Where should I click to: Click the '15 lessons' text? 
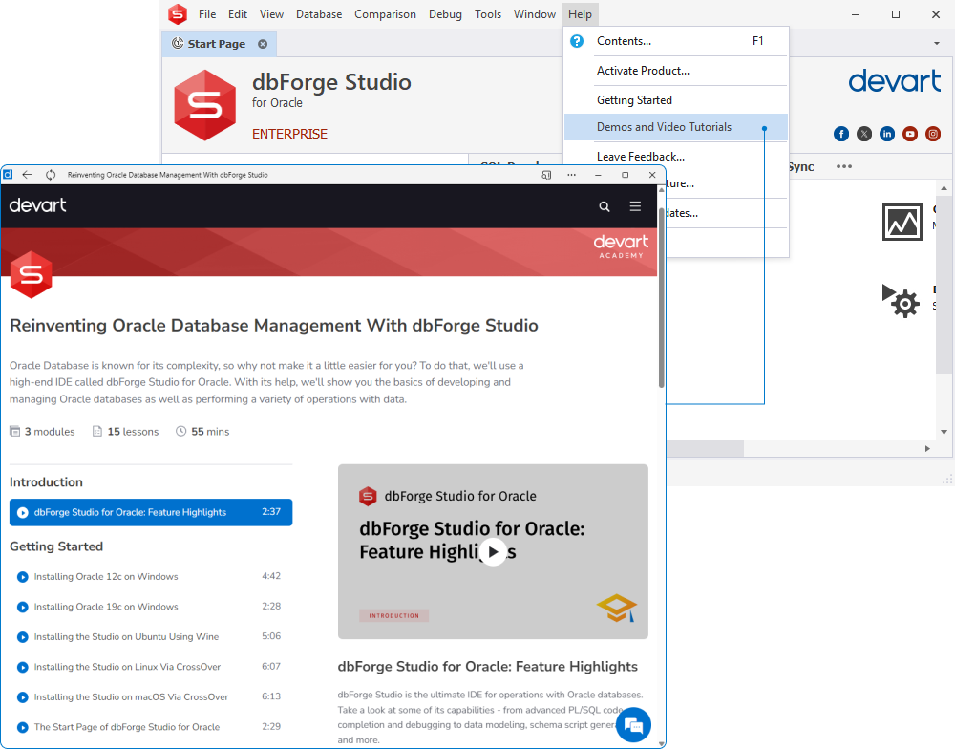coord(133,432)
